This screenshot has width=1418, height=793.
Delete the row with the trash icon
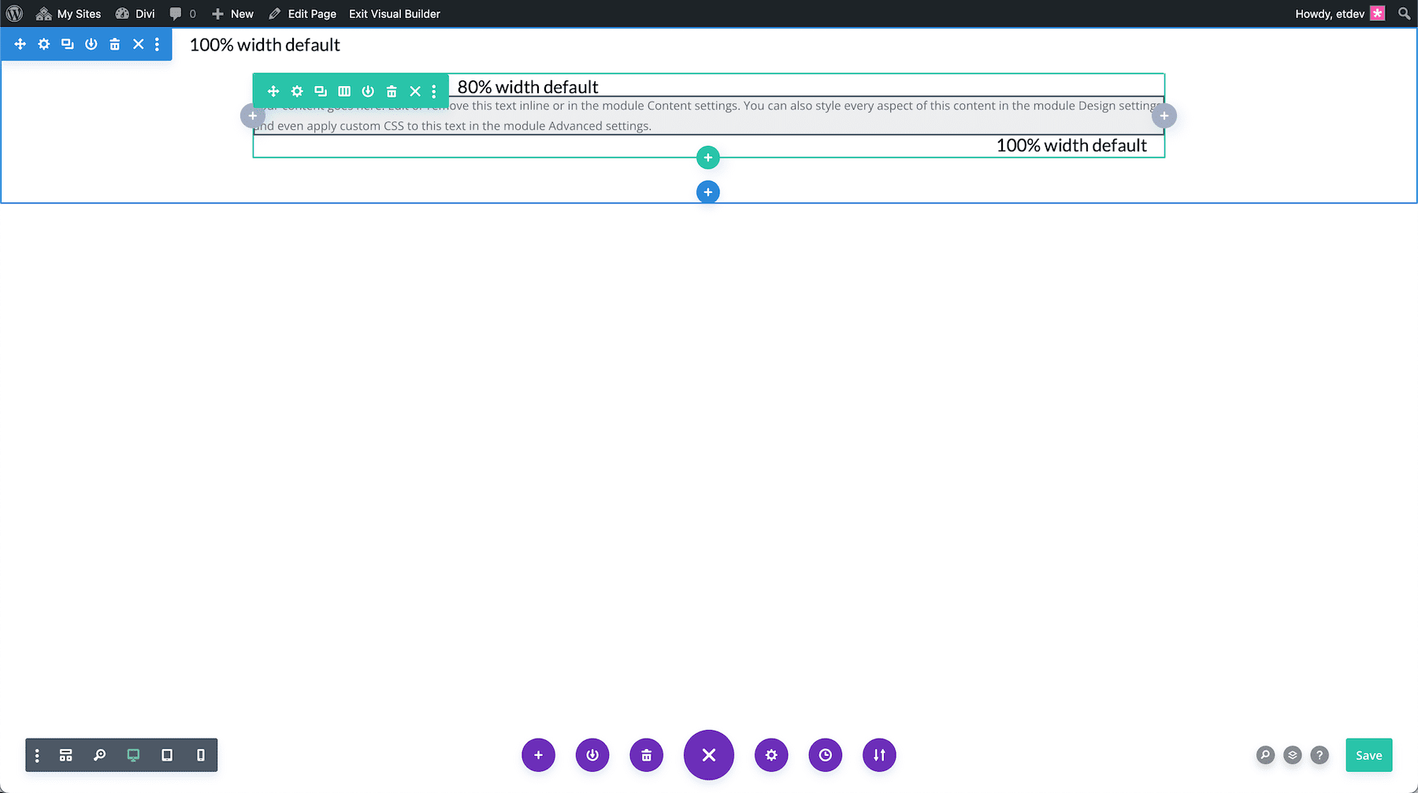pos(392,91)
